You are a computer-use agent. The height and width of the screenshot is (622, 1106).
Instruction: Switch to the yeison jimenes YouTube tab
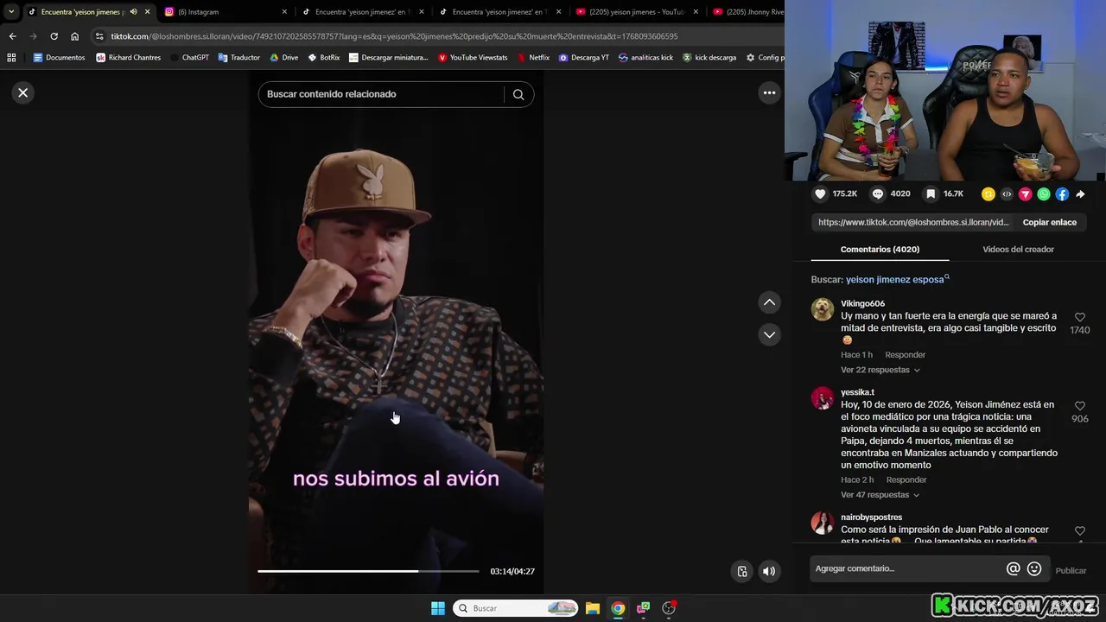click(x=635, y=12)
